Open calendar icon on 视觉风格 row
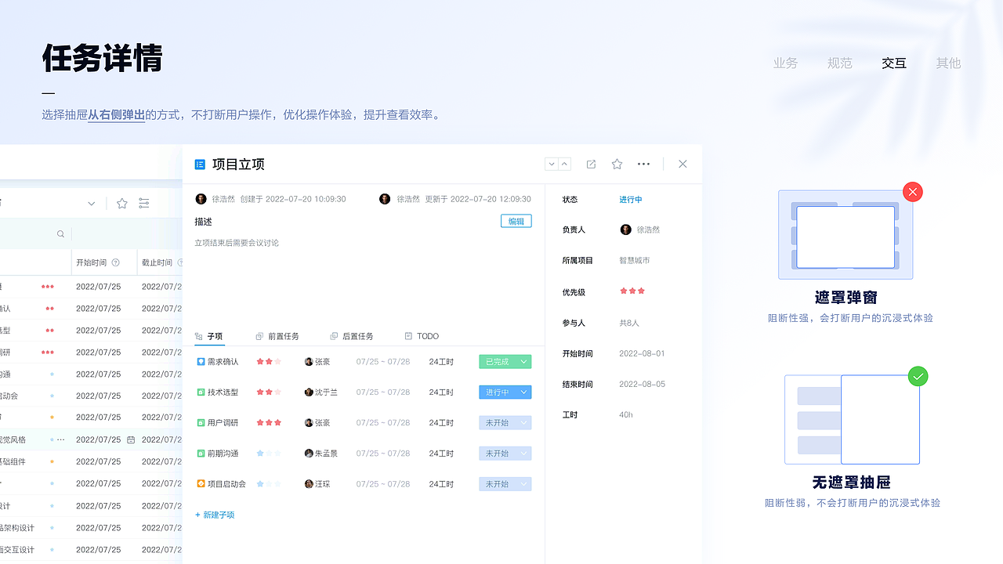 point(131,439)
